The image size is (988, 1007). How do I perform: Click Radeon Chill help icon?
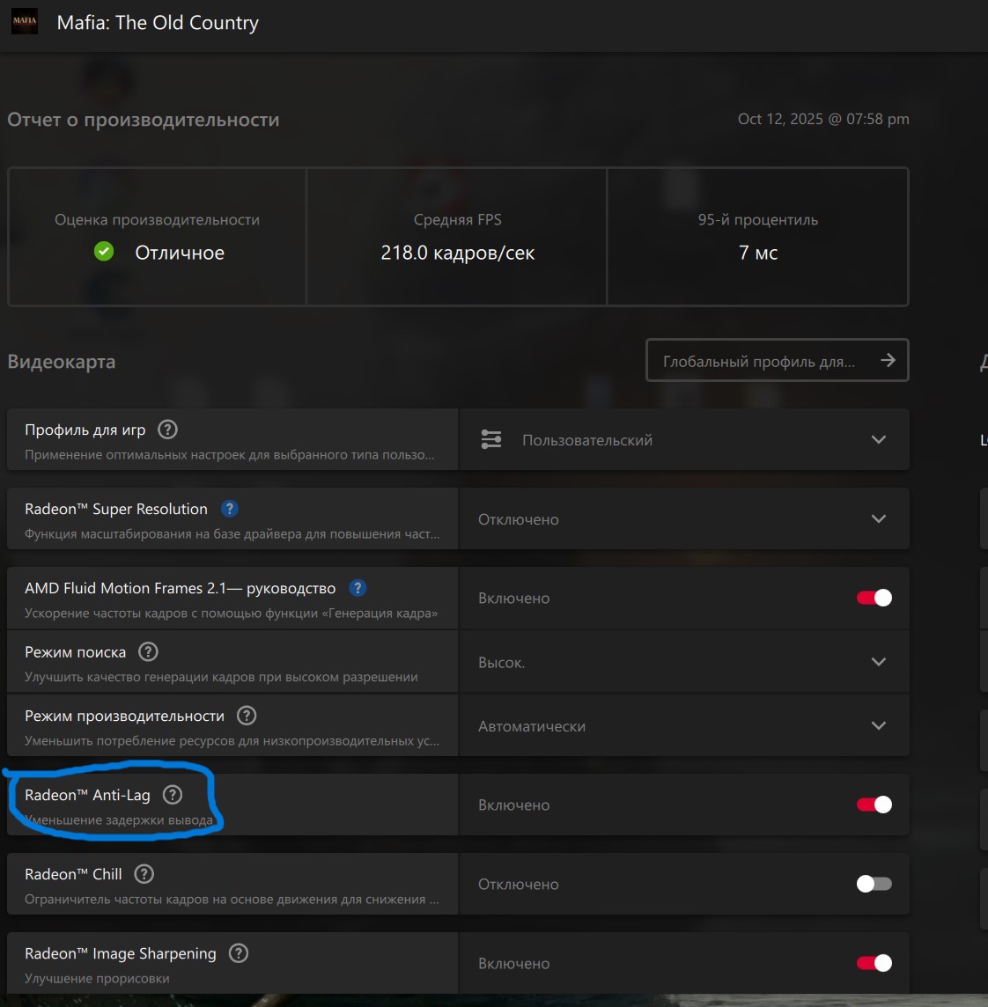[x=144, y=874]
